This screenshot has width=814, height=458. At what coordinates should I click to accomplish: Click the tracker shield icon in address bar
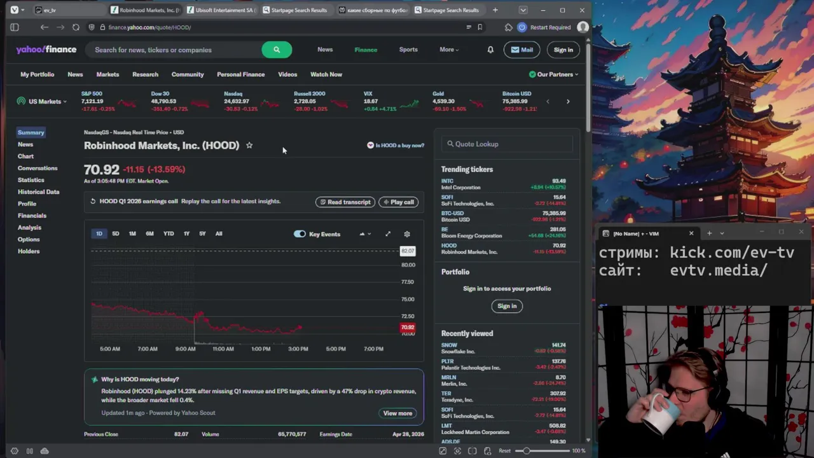(x=92, y=27)
